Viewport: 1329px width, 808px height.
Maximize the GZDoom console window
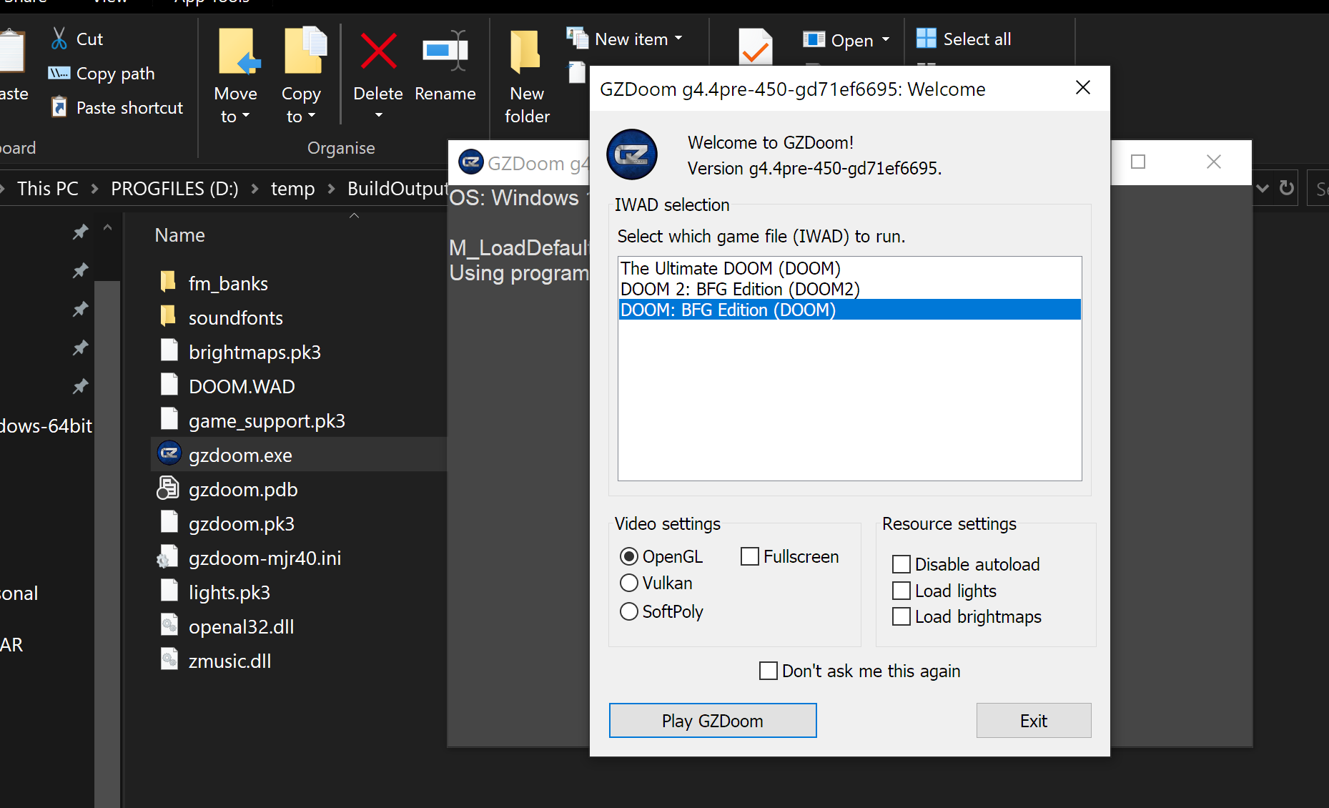coord(1138,162)
